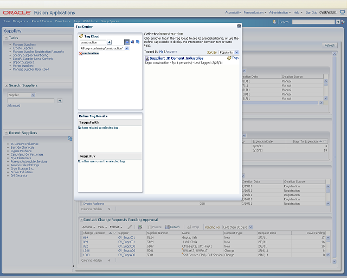Click the main page vertical scrollbar
The image size is (347, 278).
coord(335,157)
